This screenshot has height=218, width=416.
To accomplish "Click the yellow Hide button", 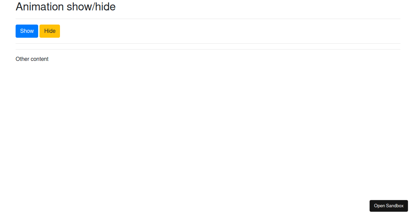I will pyautogui.click(x=50, y=31).
